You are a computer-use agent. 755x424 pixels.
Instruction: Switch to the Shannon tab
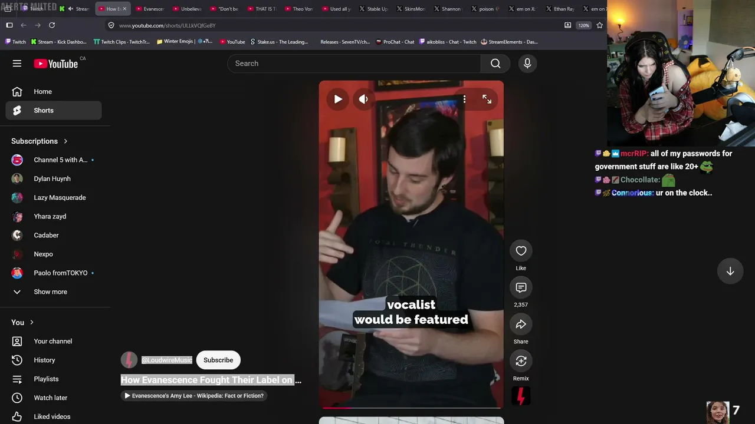[447, 9]
